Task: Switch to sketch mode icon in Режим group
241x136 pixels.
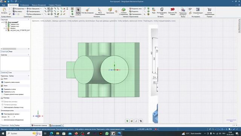Action: click(72, 9)
